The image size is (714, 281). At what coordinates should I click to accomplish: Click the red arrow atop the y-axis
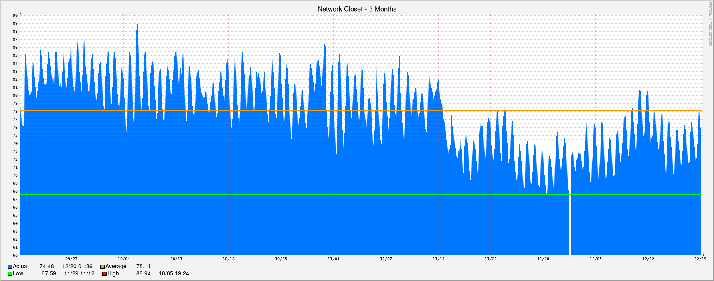coord(20,14)
